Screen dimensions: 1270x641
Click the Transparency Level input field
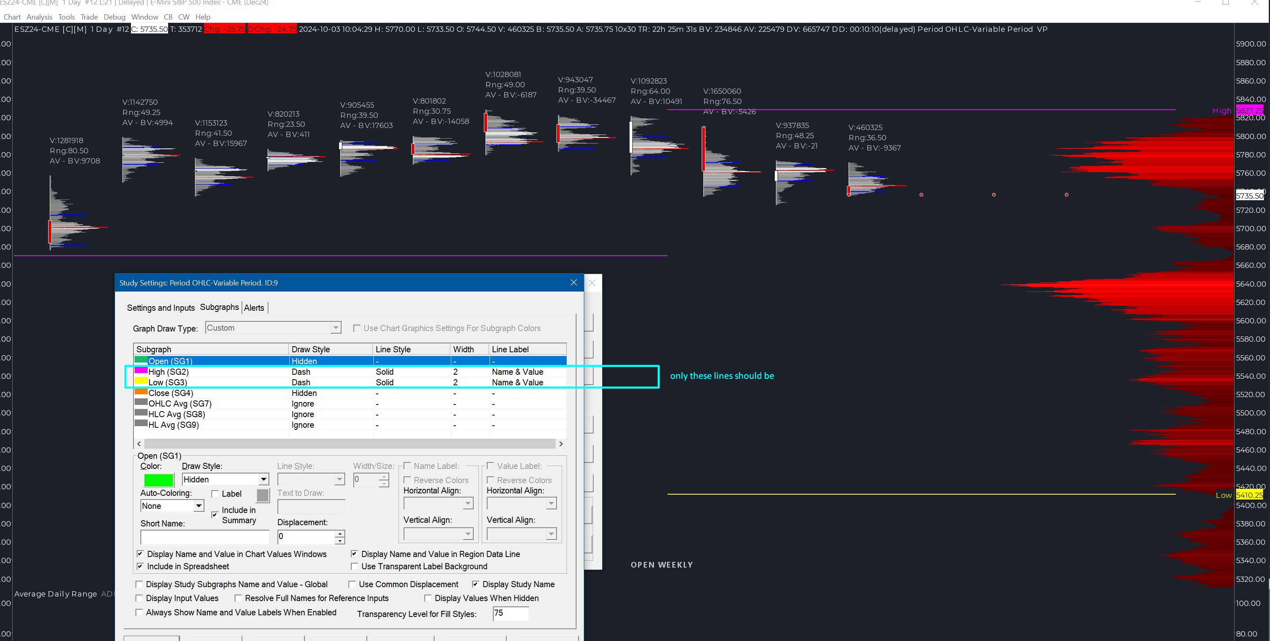pyautogui.click(x=510, y=613)
